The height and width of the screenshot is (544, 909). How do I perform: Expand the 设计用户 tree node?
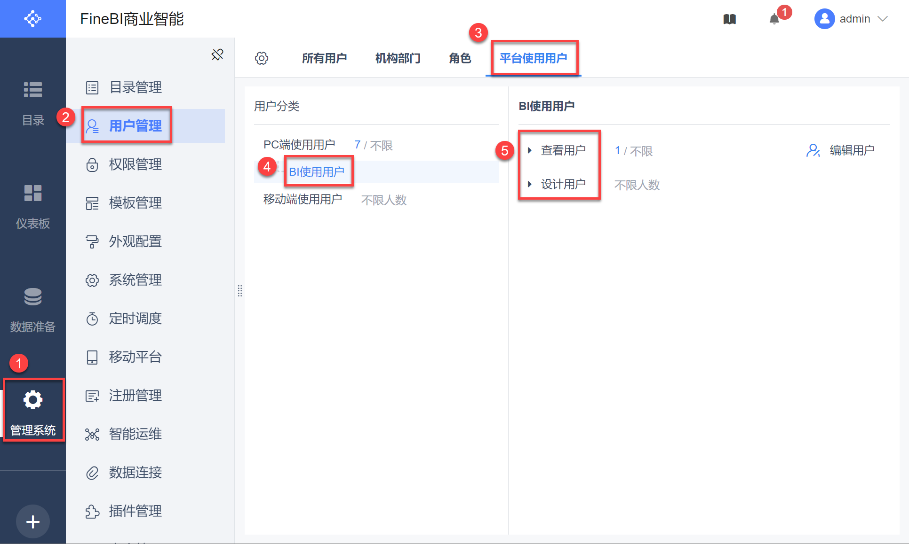(x=530, y=184)
